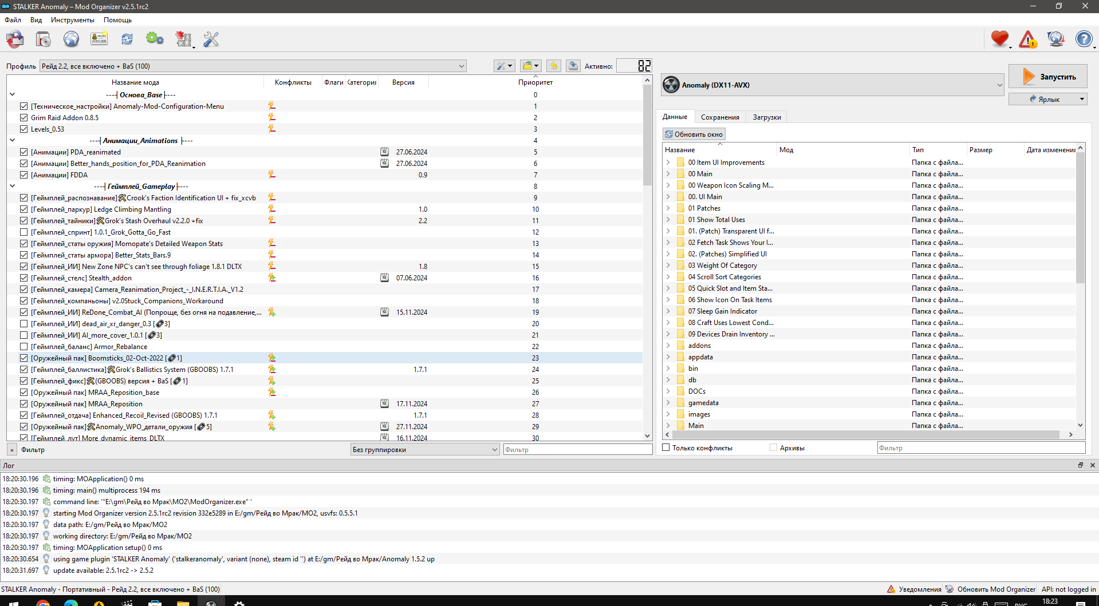Click the yellow restore backup arrow icon
1099x606 pixels.
(x=554, y=66)
